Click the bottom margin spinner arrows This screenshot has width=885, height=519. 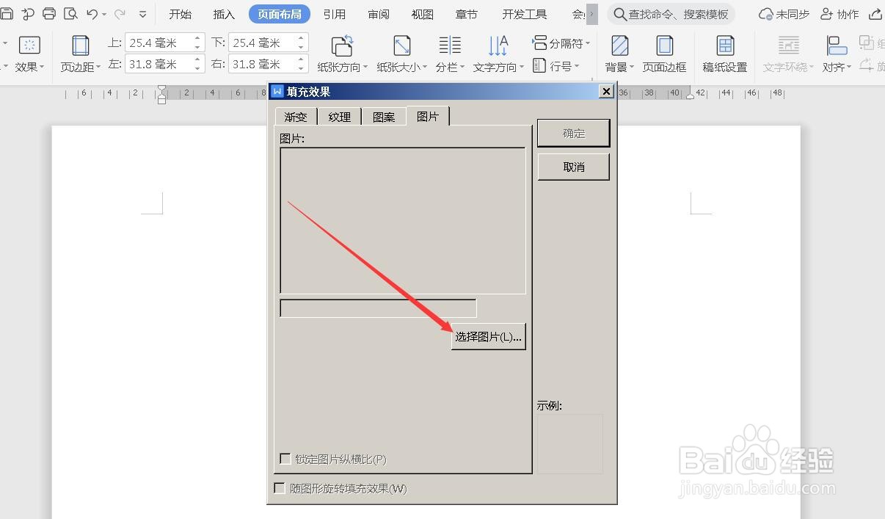(x=301, y=43)
